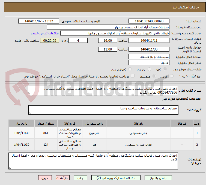Click the شماره نیاز number field

[x=149, y=21]
